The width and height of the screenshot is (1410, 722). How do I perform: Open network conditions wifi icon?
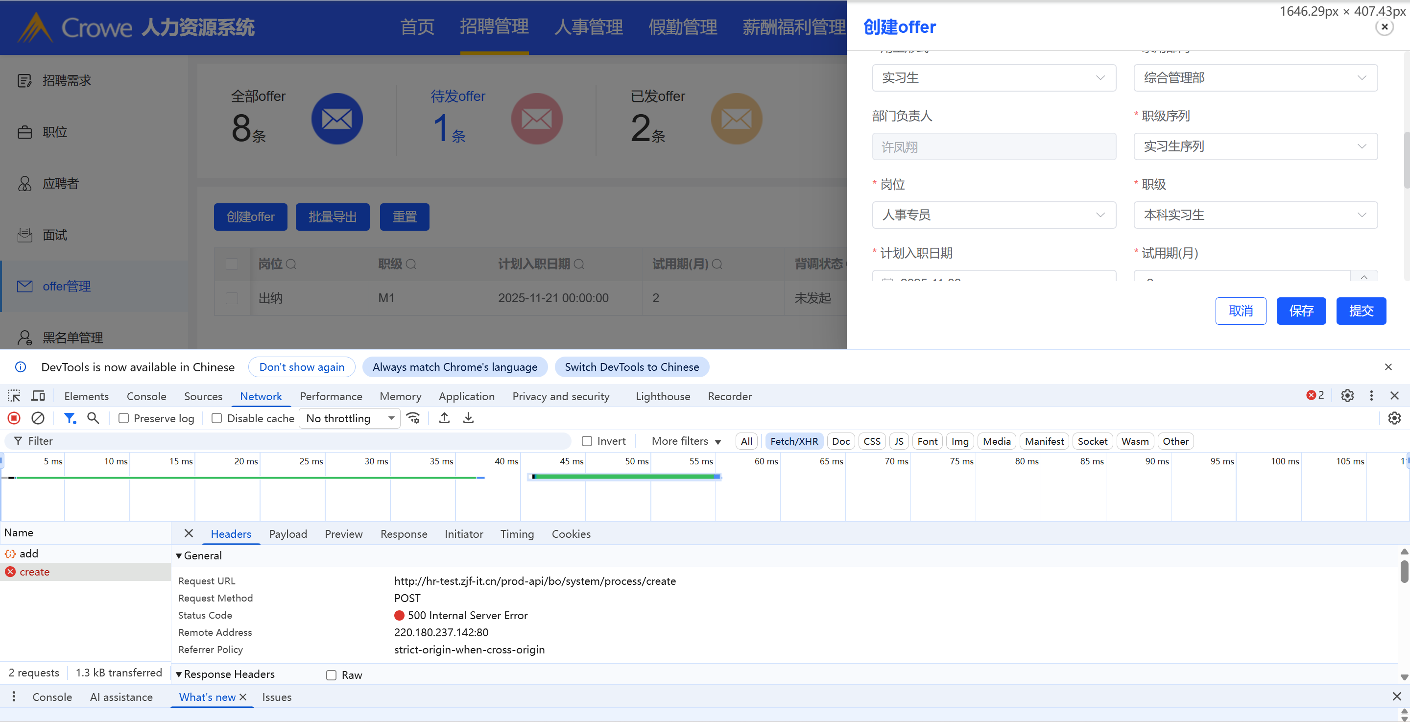(413, 418)
